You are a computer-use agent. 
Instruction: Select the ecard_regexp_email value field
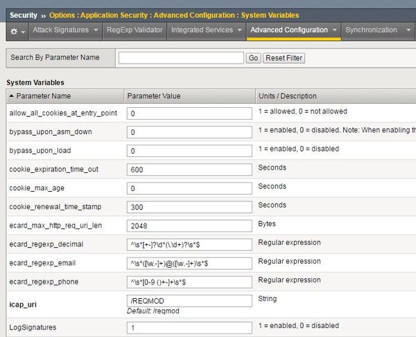coord(189,264)
